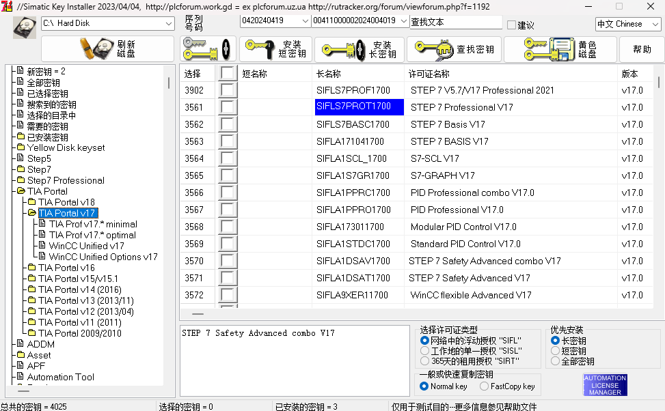Click the find key button

454,48
